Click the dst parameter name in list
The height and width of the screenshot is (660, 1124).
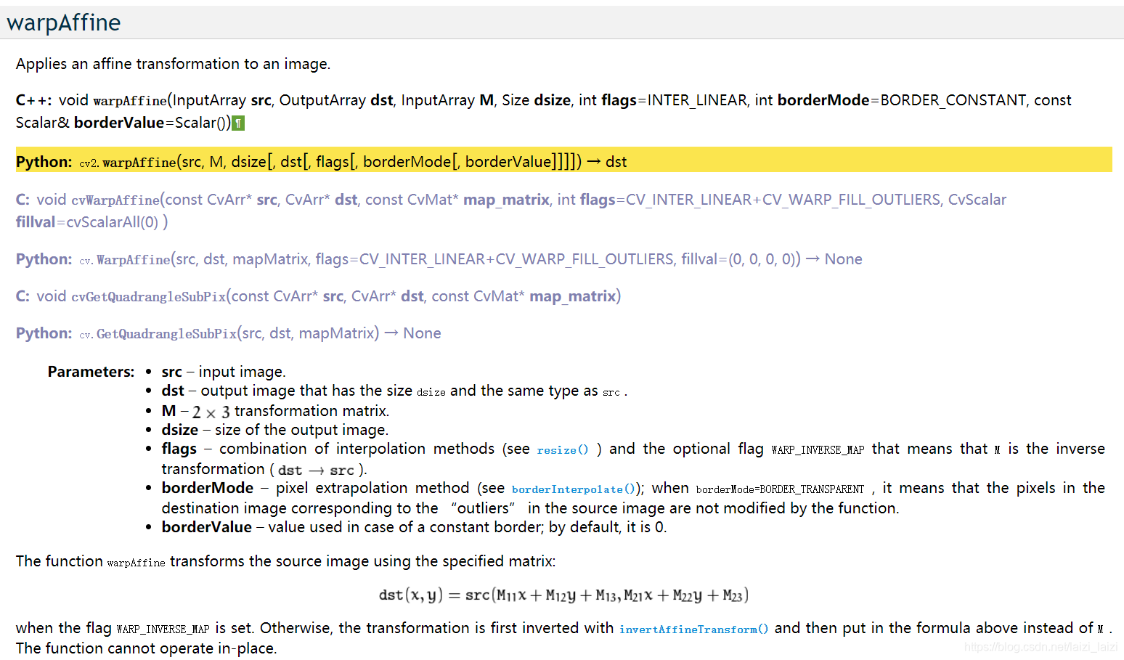click(x=173, y=391)
